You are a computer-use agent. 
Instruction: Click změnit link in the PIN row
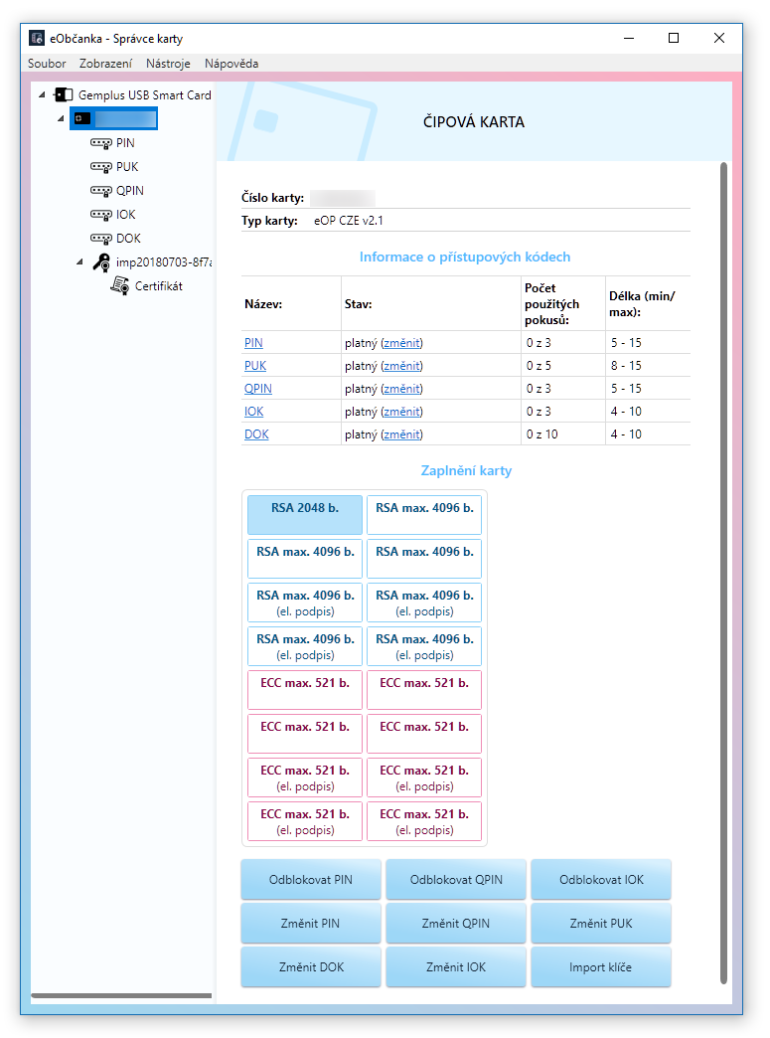tap(401, 343)
